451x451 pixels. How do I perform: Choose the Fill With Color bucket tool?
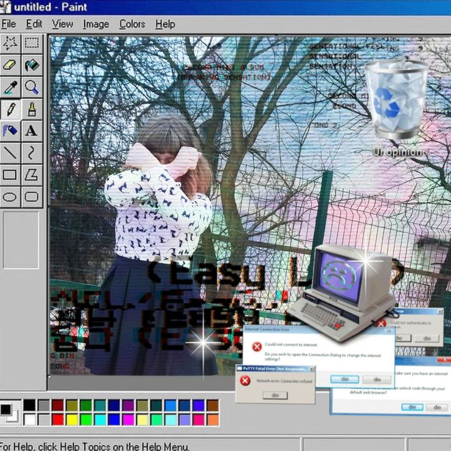point(31,65)
